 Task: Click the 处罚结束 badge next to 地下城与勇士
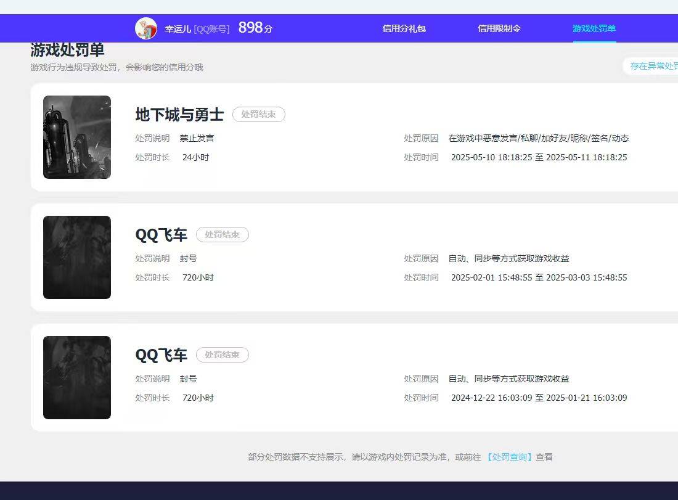pyautogui.click(x=259, y=114)
